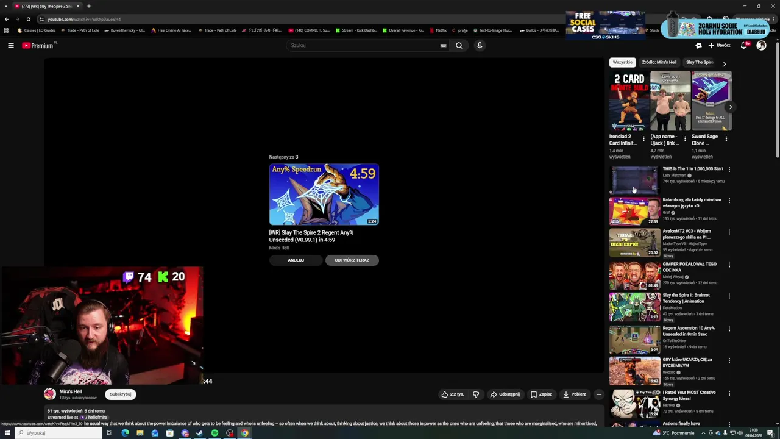Open the notifications bell
Image resolution: width=780 pixels, height=439 pixels.
tap(744, 45)
